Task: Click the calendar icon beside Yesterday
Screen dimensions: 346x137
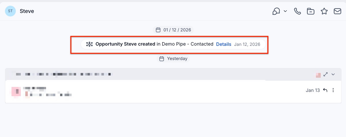Action: point(162,59)
